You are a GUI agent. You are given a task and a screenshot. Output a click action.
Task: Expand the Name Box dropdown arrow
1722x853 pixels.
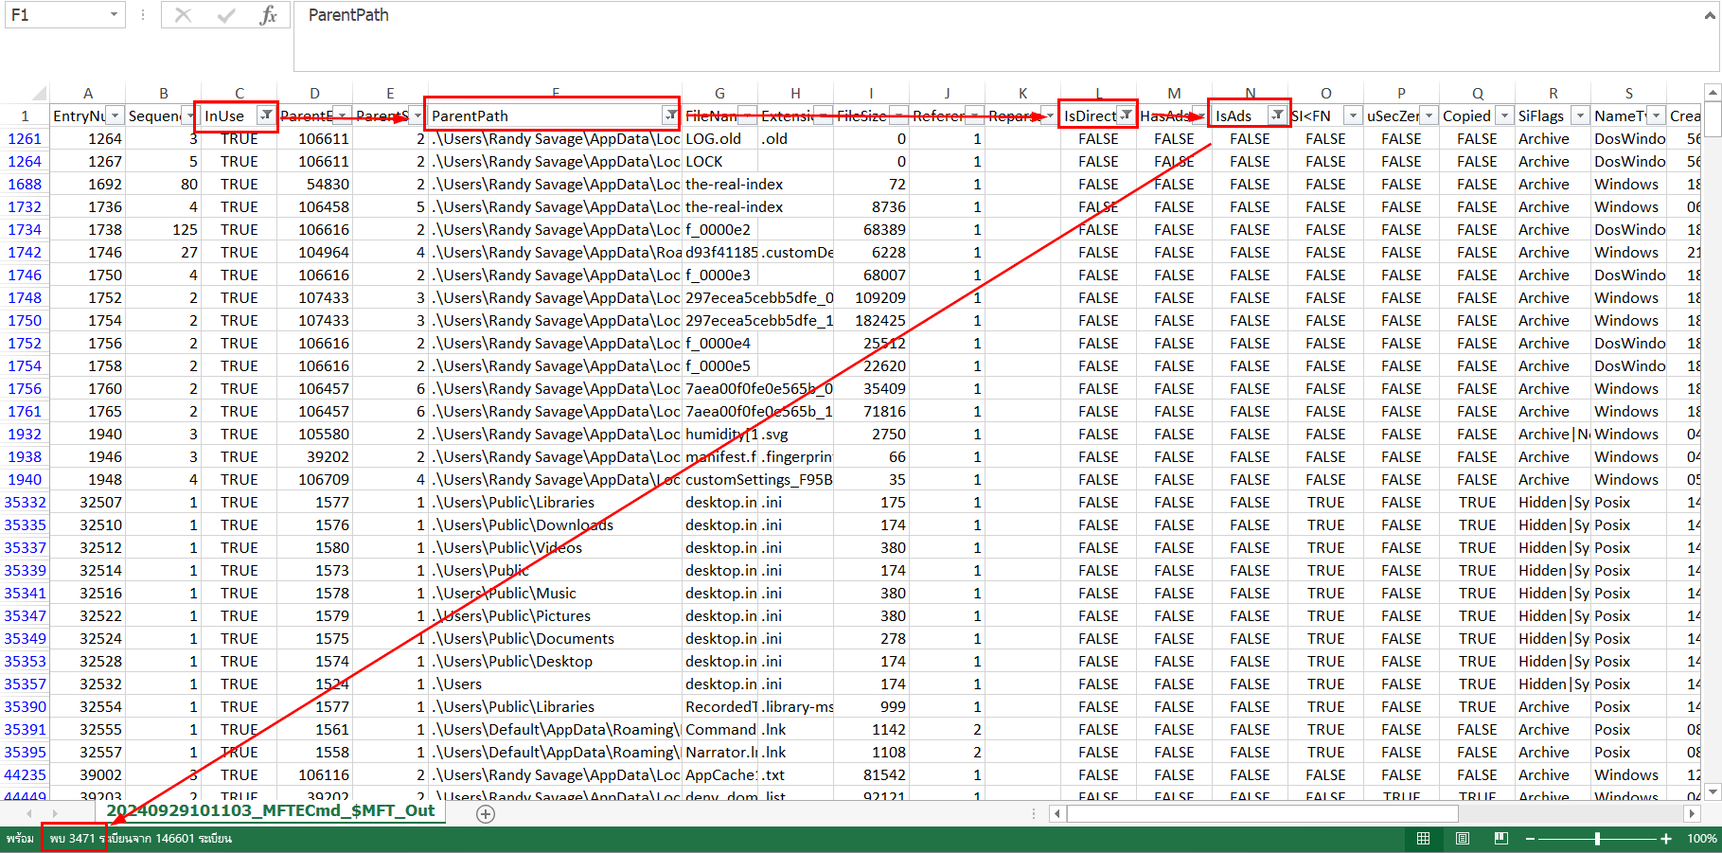(x=114, y=15)
